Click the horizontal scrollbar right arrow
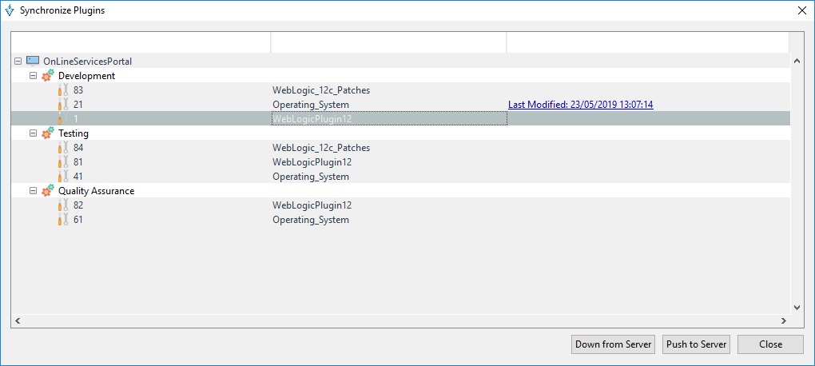The height and width of the screenshot is (366, 815). click(783, 320)
